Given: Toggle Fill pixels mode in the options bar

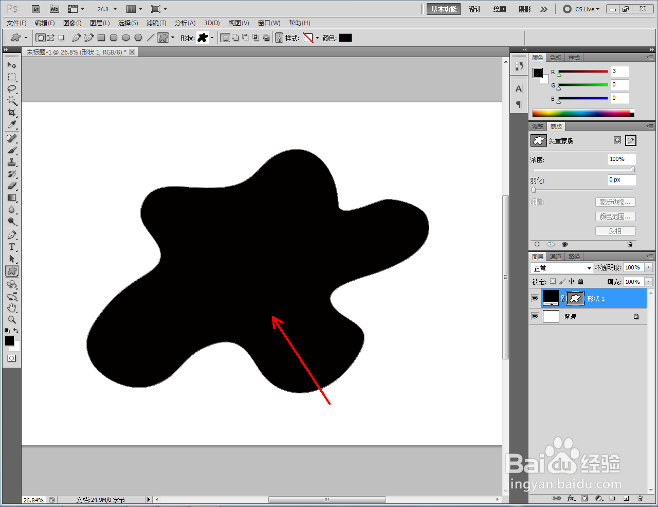Looking at the screenshot, I should (61, 38).
